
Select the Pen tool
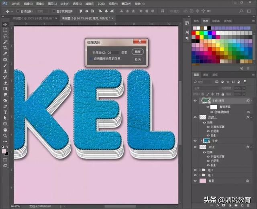pyautogui.click(x=5, y=106)
